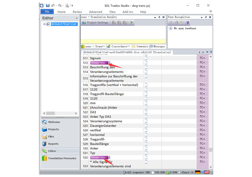Switch to the Concordance Search tab

coord(120,46)
